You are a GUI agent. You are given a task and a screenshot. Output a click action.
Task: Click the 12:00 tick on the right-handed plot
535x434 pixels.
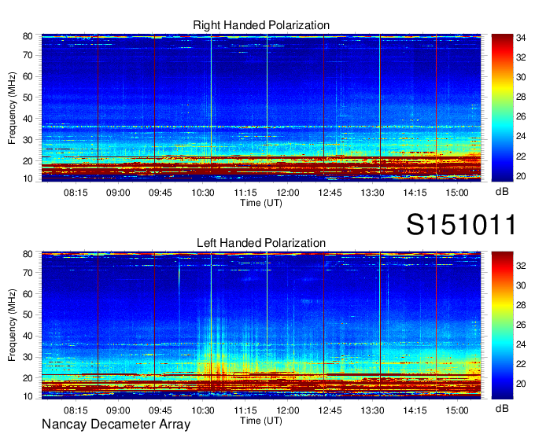288,193
